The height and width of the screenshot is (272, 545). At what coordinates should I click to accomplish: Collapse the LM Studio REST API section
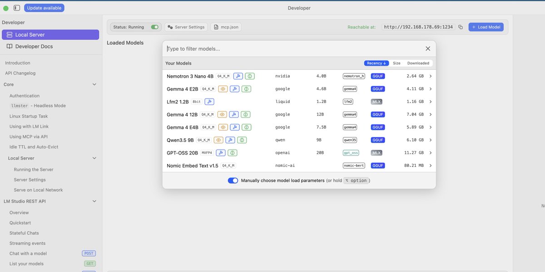(x=94, y=201)
